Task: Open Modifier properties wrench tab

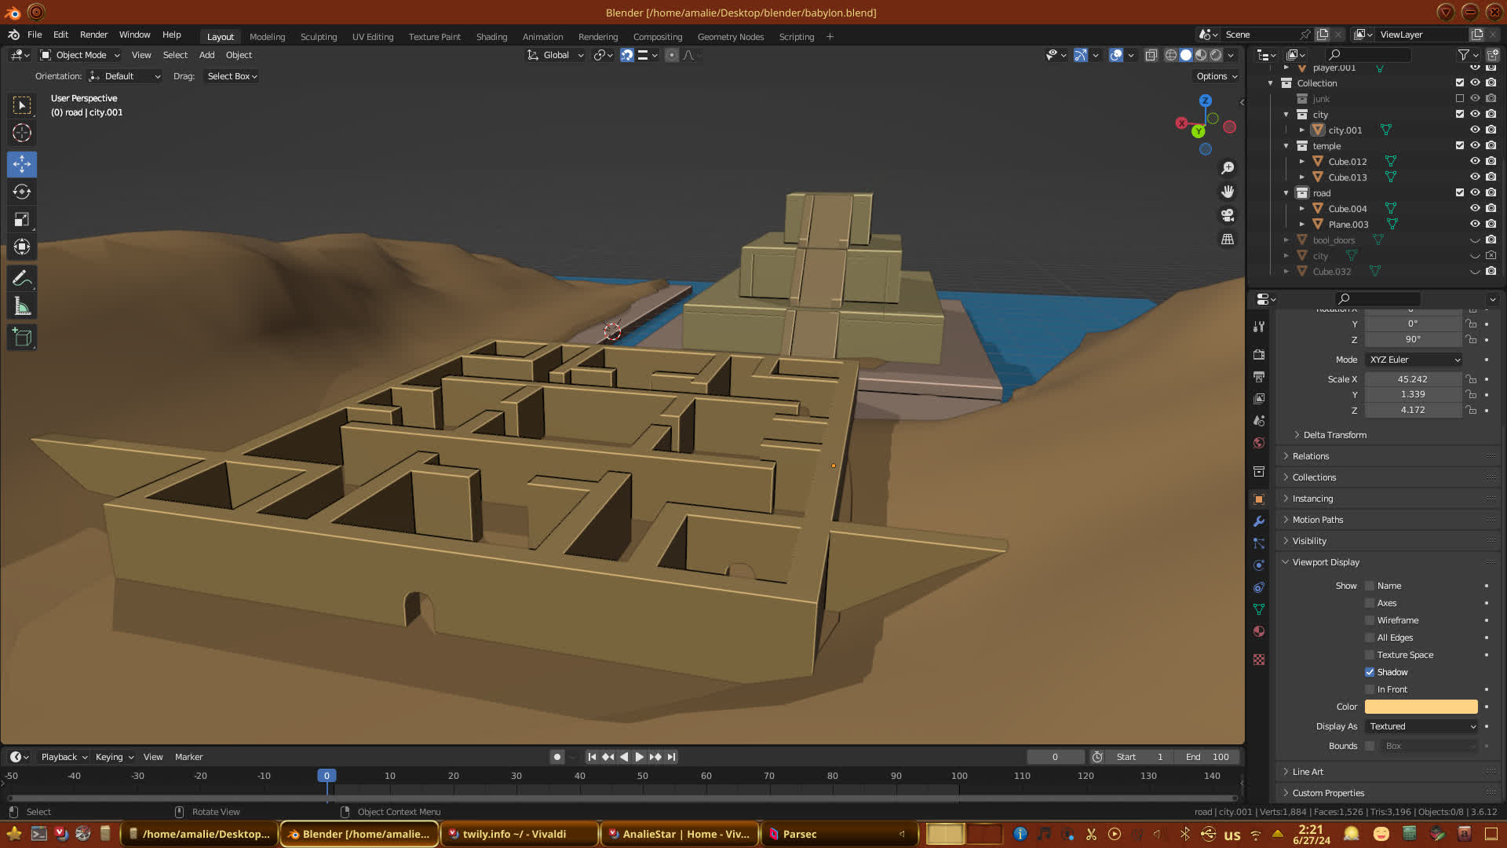Action: (x=1259, y=521)
